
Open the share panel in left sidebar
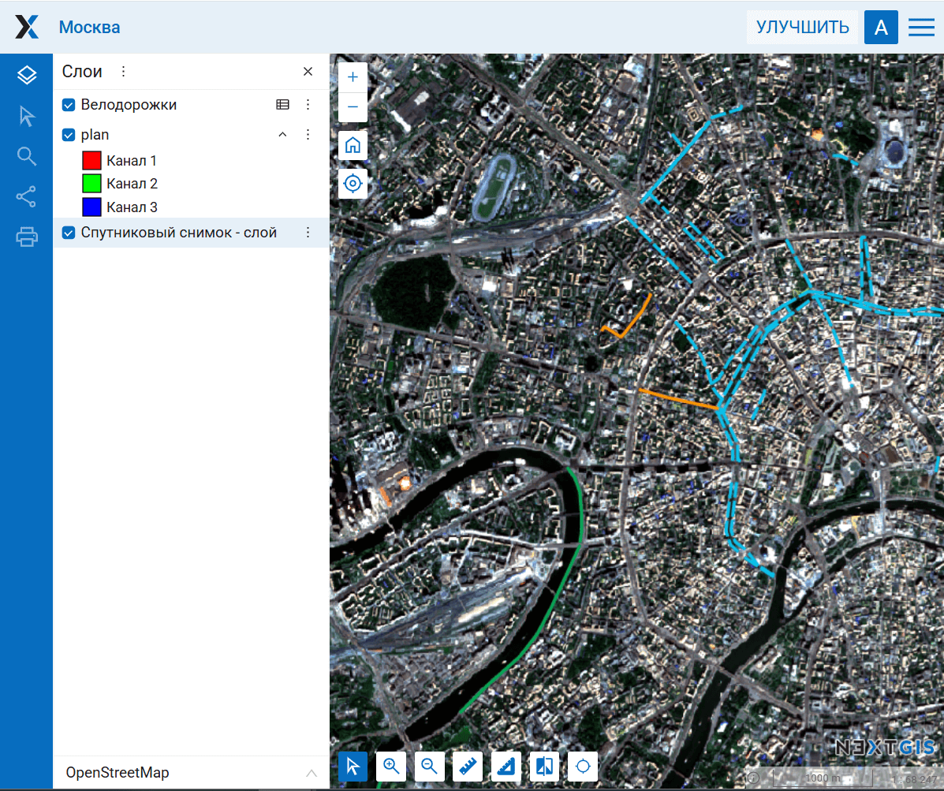pyautogui.click(x=27, y=196)
